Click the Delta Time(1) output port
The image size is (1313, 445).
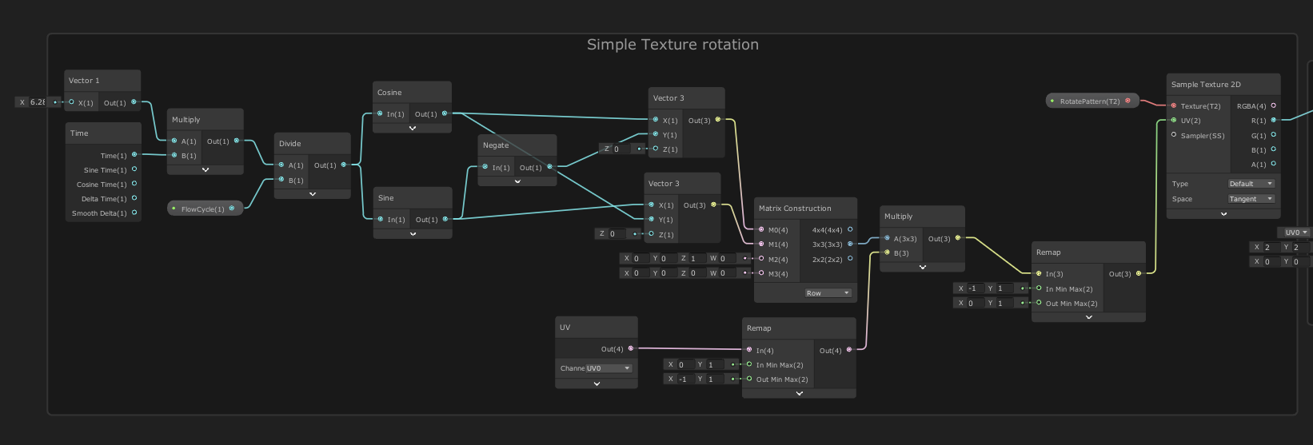134,198
